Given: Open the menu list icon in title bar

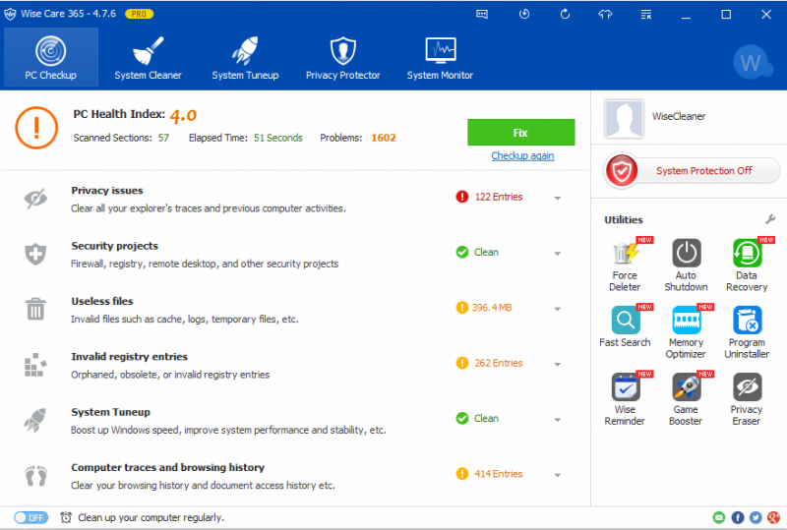Looking at the screenshot, I should click(646, 14).
